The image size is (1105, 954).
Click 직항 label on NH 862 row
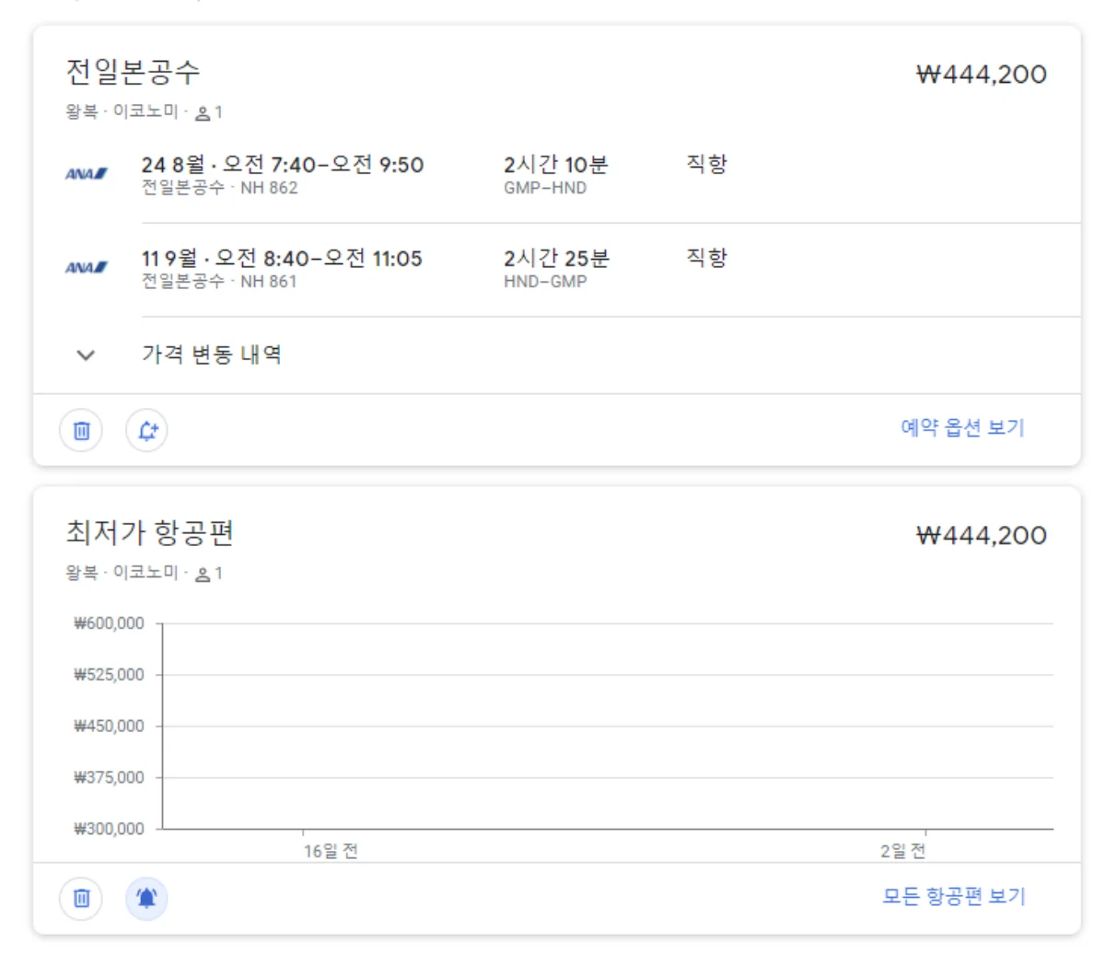(x=706, y=164)
